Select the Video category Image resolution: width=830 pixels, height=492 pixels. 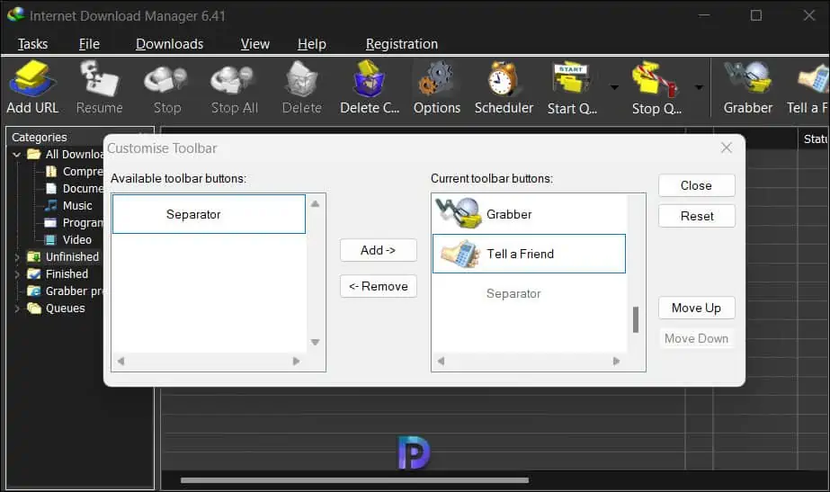pos(67,239)
